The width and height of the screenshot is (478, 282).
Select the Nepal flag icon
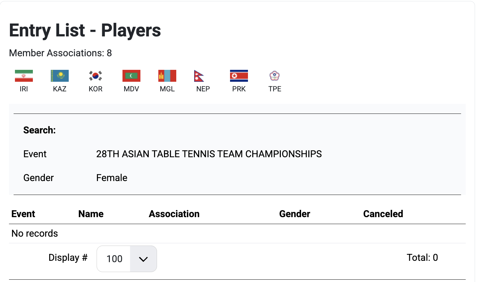[199, 76]
